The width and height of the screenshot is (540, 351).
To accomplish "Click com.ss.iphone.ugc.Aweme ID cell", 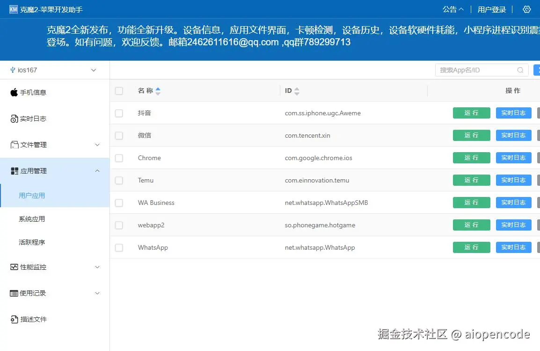I will click(323, 113).
